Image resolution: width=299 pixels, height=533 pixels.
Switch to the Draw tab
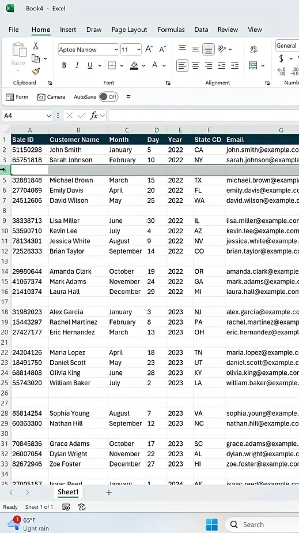click(94, 29)
